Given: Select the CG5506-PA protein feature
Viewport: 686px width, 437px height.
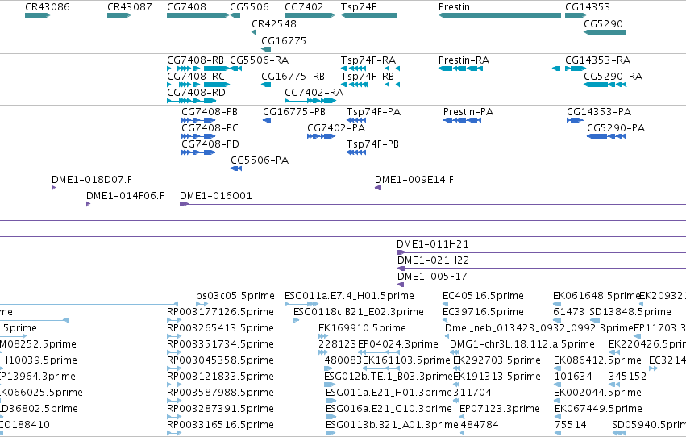Looking at the screenshot, I should (236, 169).
